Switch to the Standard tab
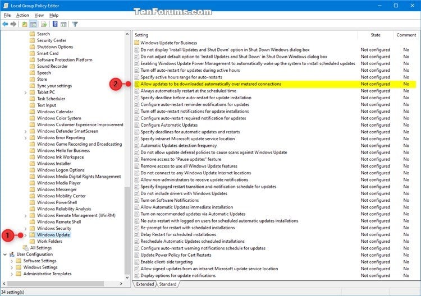The height and width of the screenshot is (296, 421). pyautogui.click(x=168, y=284)
